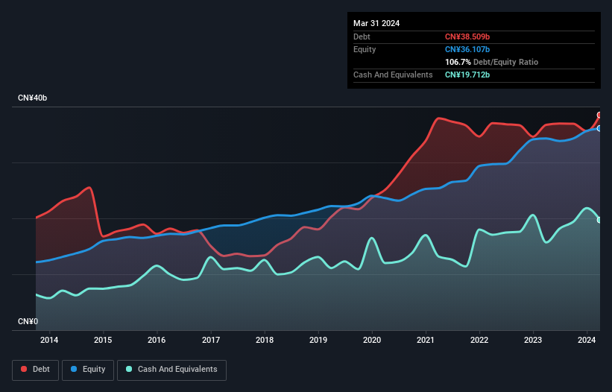Select the blue Equity endpoint marker on the chart
The height and width of the screenshot is (392, 612).
pyautogui.click(x=599, y=128)
